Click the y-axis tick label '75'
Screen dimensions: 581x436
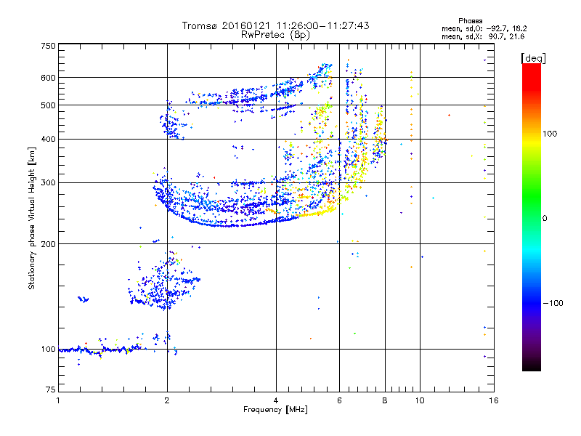tap(51, 389)
